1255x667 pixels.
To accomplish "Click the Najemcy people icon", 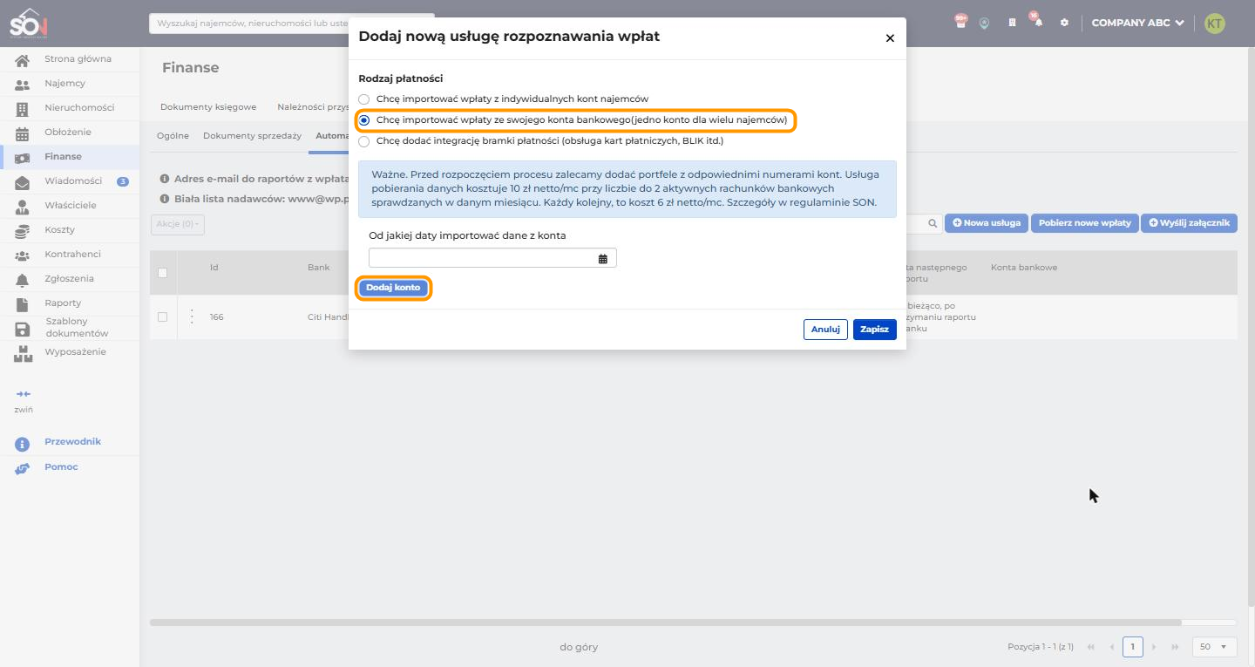I will coord(23,84).
